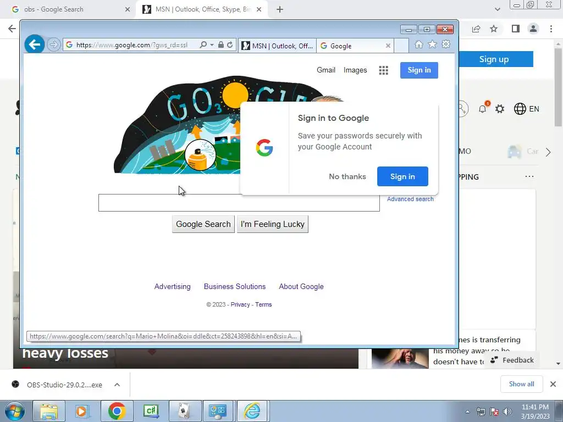Image resolution: width=563 pixels, height=422 pixels.
Task: Open Google apps grid
Action: point(383,70)
